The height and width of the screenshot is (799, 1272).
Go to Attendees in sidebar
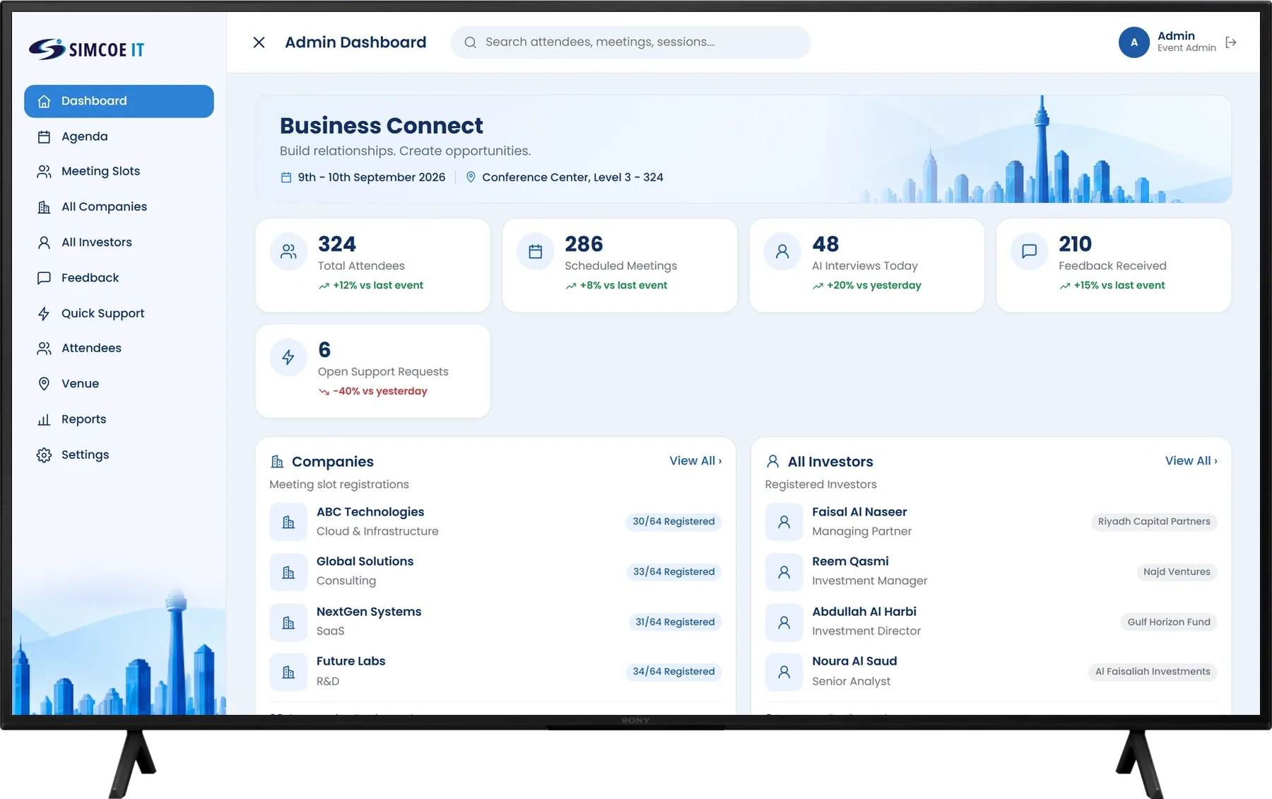119,348
